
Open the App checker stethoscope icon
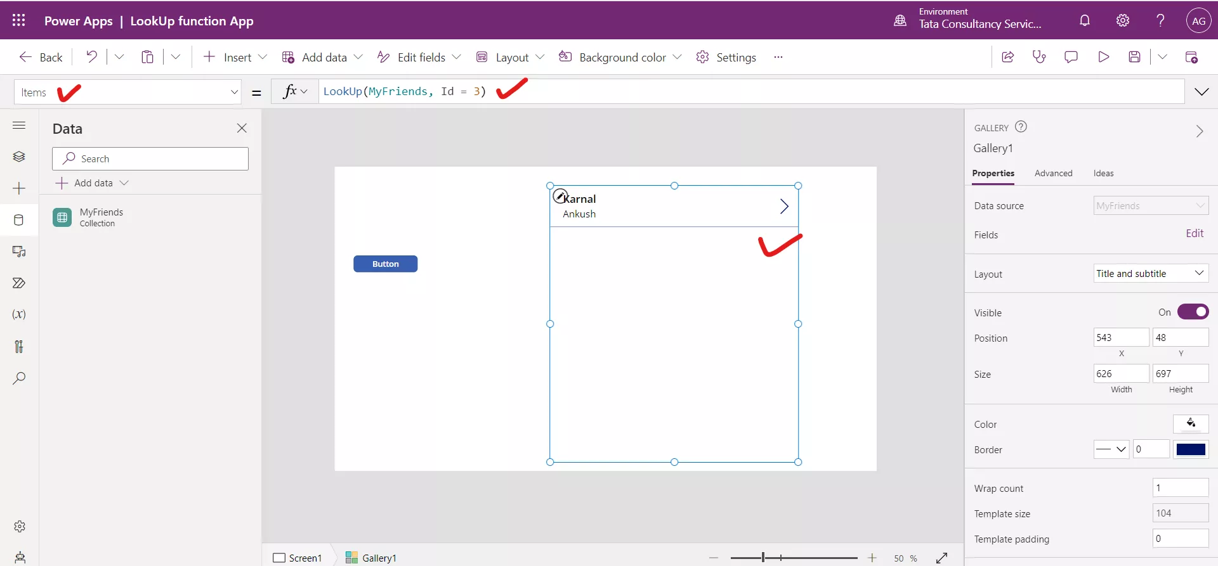1039,57
